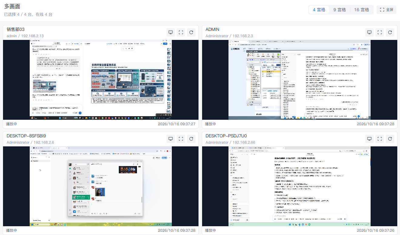Click 播放中 status under DESKTOP-8SFSBI9
This screenshot has width=400, height=235.
(12, 230)
